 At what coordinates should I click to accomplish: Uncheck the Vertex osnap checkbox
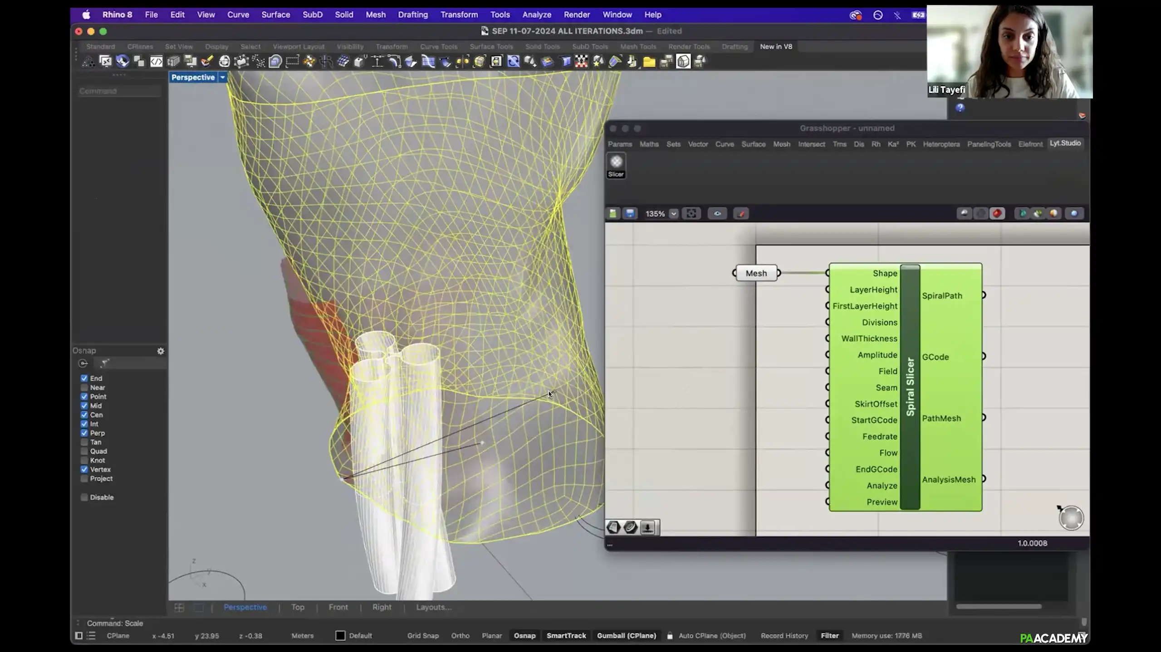coord(84,469)
